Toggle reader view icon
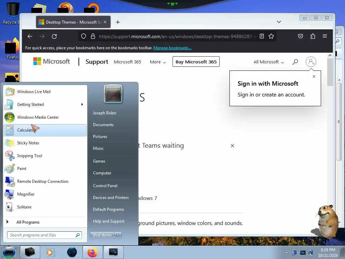Viewport: 345px width, 259px height. 261,36
